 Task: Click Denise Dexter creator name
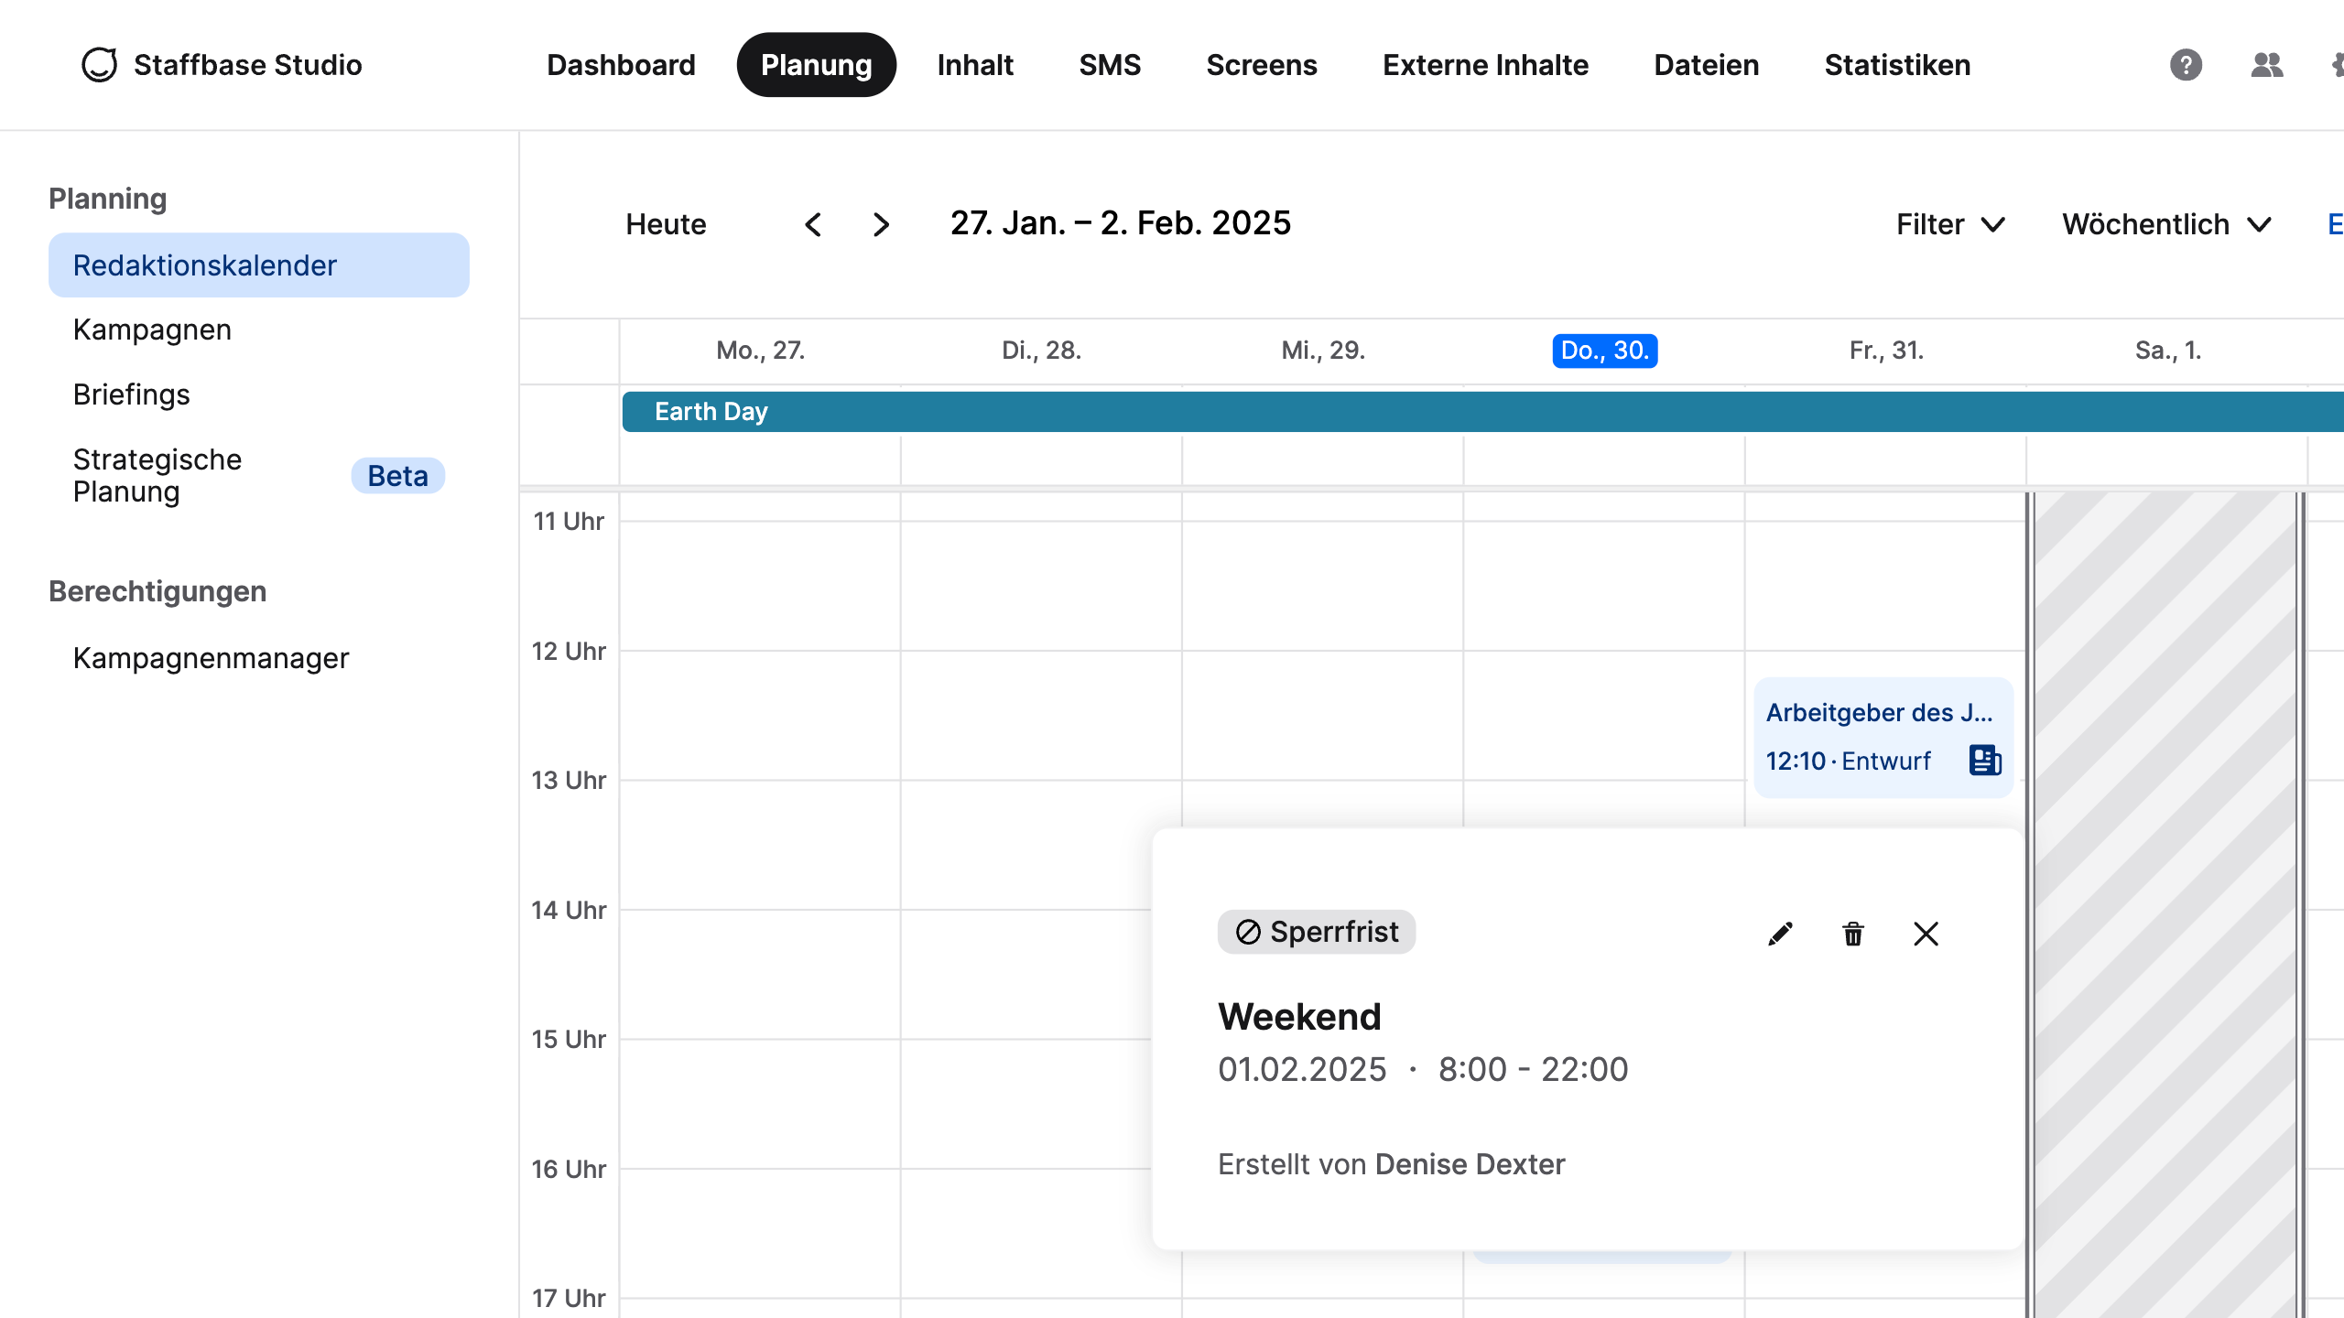(x=1470, y=1164)
